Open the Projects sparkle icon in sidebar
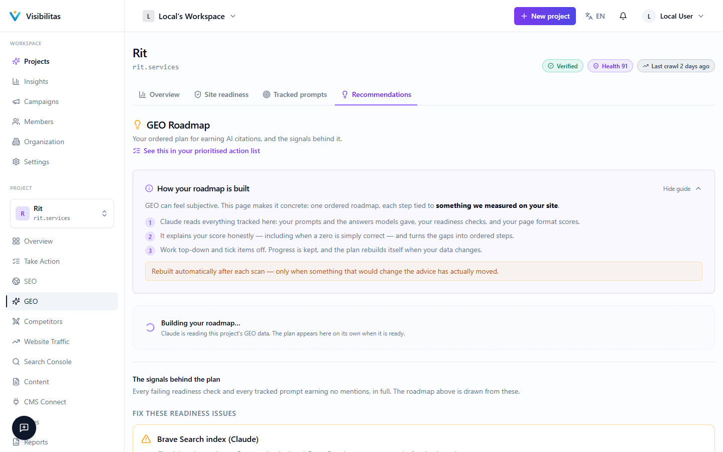 (16, 61)
